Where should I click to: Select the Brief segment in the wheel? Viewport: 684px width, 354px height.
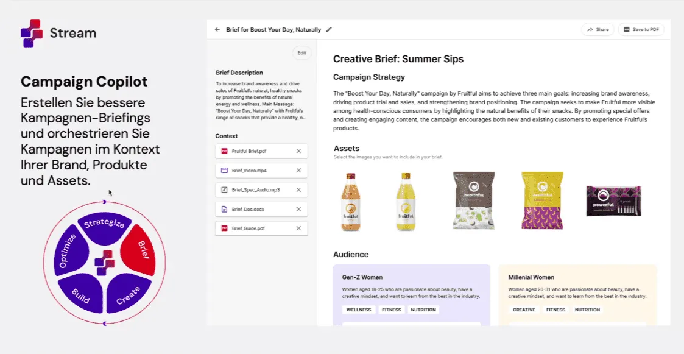[x=140, y=251]
